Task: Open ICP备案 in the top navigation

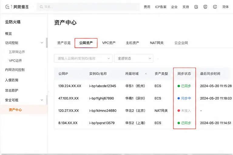Action: (160, 7)
